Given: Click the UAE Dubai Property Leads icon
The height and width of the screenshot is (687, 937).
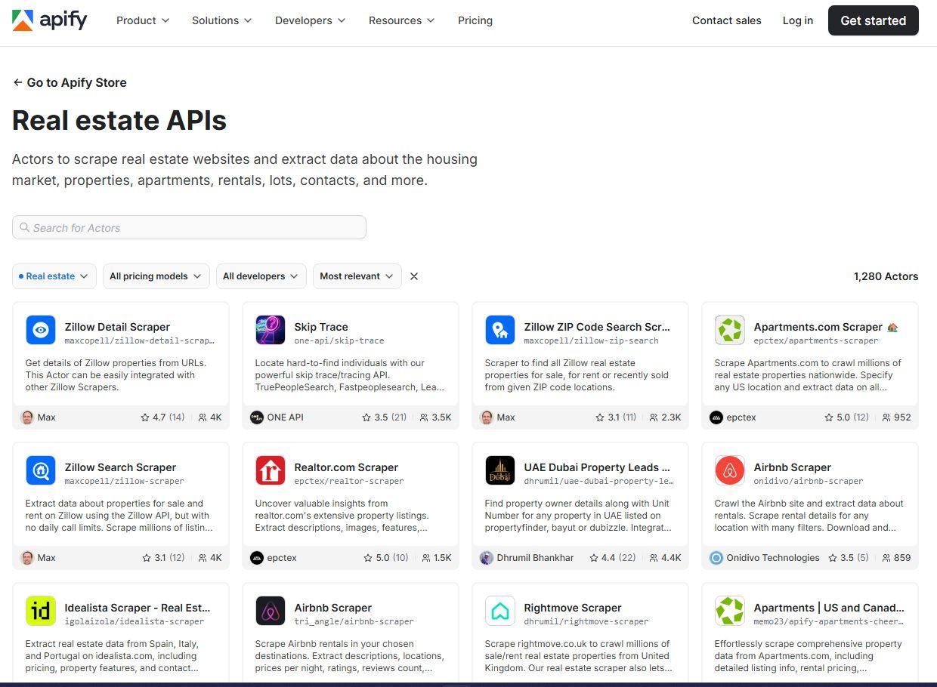Looking at the screenshot, I should tap(500, 470).
